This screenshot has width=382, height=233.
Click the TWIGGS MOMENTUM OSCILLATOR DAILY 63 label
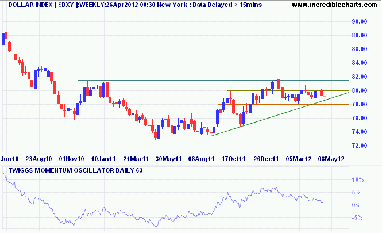point(75,170)
